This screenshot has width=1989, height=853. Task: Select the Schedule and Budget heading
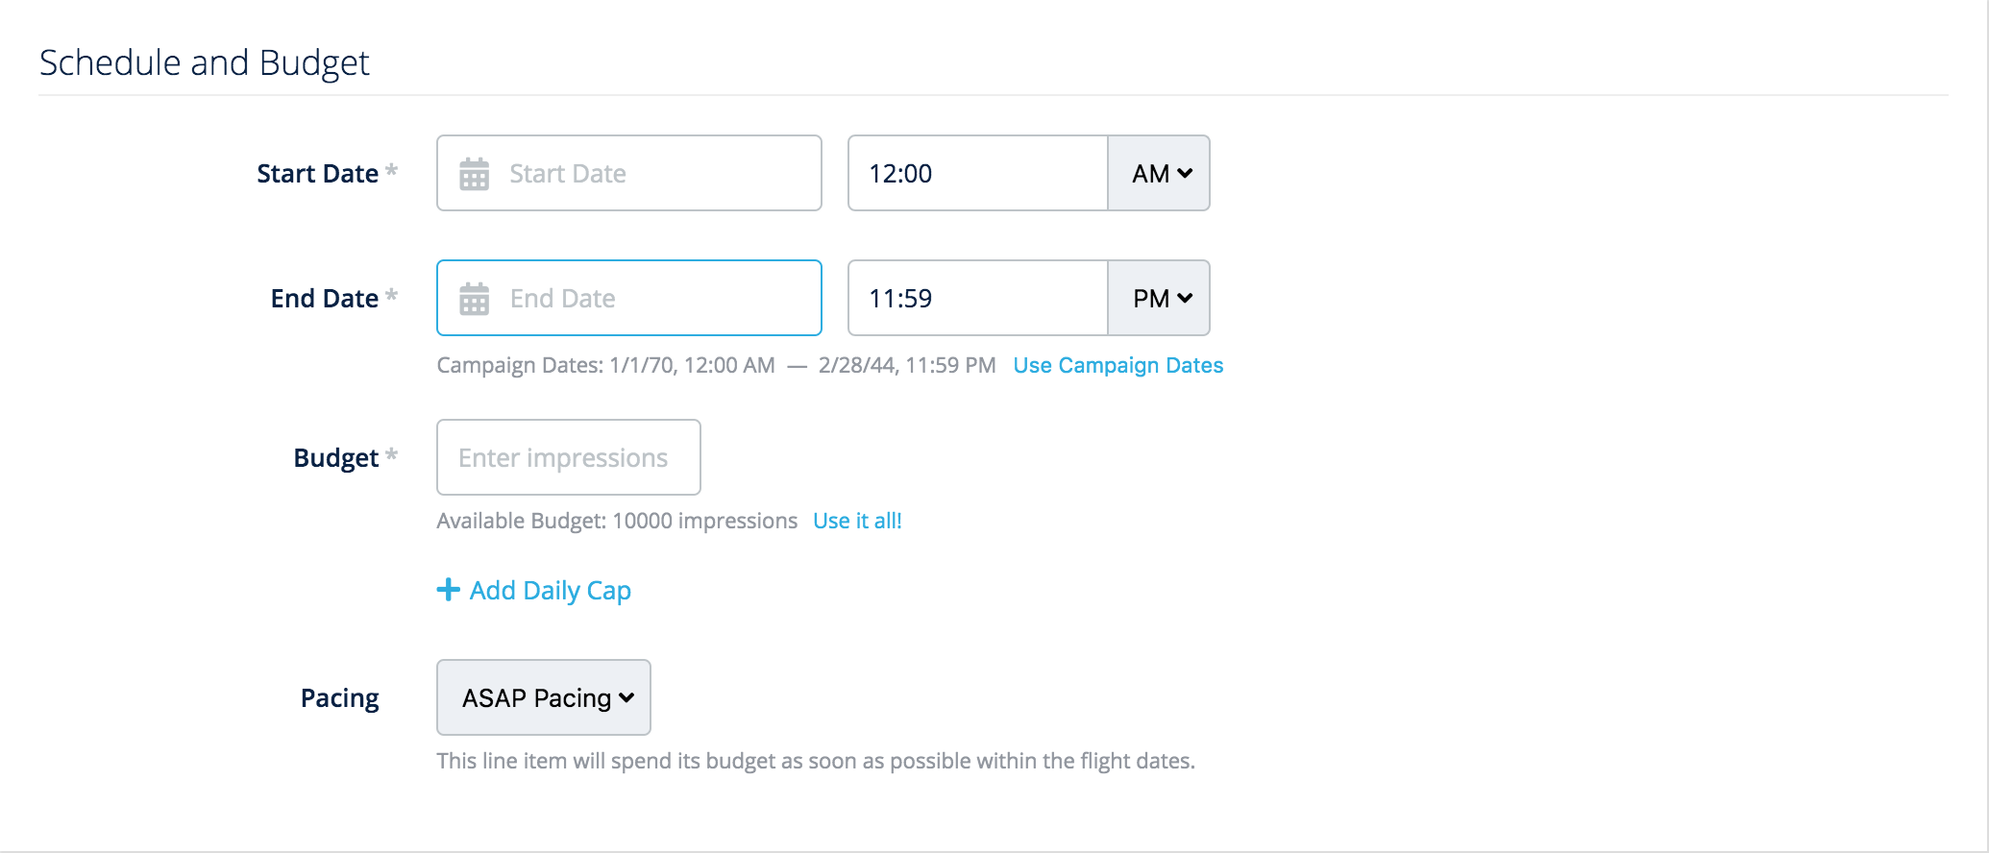click(204, 61)
